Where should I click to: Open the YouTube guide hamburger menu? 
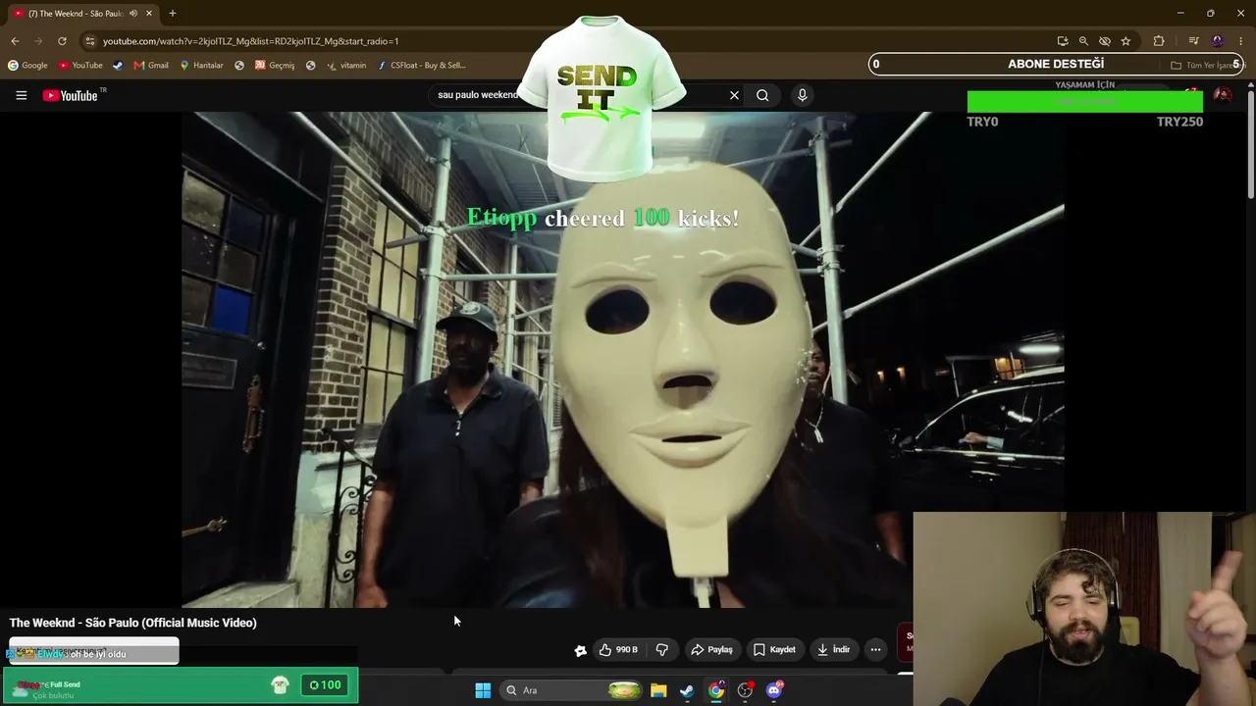21,95
